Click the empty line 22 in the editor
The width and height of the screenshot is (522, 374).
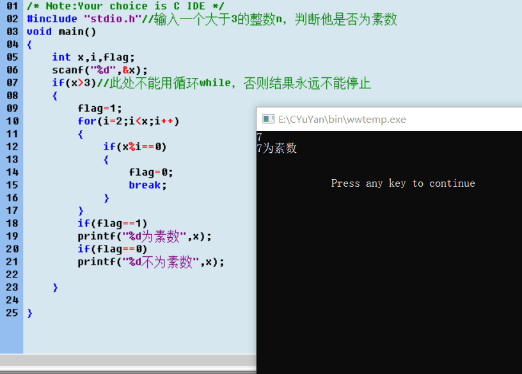coord(140,274)
